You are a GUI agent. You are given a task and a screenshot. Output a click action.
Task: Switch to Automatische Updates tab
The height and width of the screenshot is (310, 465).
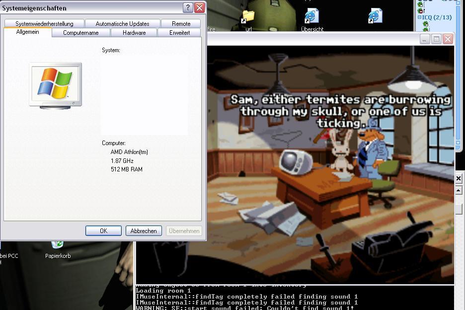pyautogui.click(x=122, y=23)
